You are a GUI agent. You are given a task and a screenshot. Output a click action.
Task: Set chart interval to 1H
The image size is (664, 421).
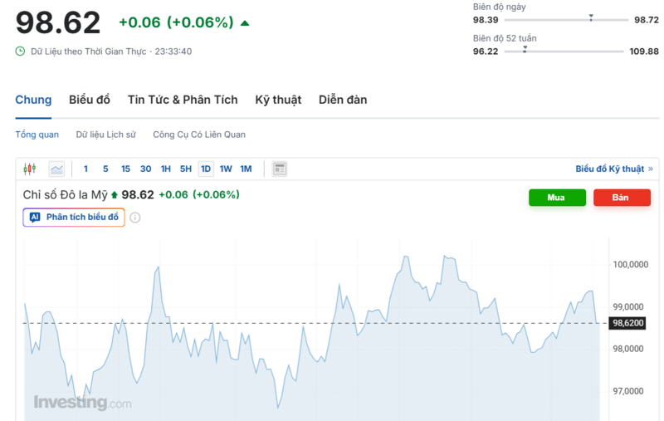pos(166,169)
